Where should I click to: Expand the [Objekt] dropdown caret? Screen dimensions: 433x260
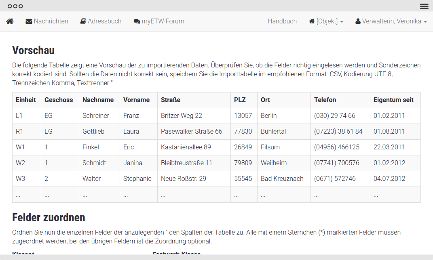342,22
